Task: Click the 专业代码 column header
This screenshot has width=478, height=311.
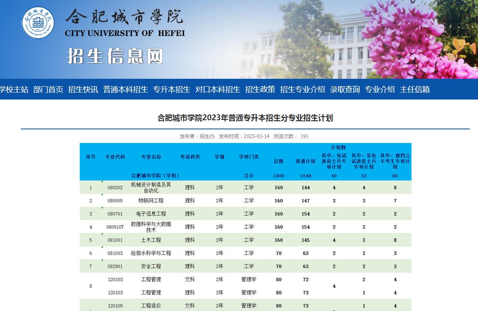Action: tap(115, 157)
